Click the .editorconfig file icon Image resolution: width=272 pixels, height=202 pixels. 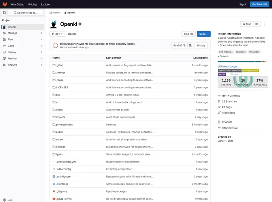point(54,169)
